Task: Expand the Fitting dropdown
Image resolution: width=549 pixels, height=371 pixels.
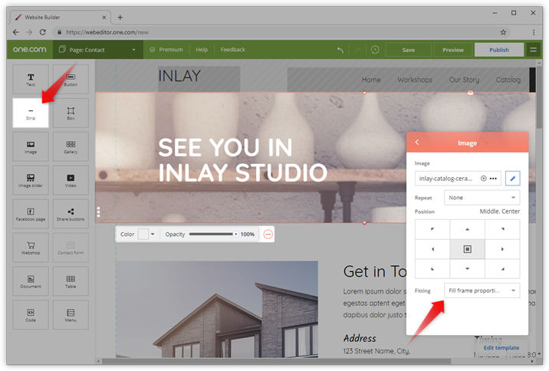Action: click(x=482, y=291)
